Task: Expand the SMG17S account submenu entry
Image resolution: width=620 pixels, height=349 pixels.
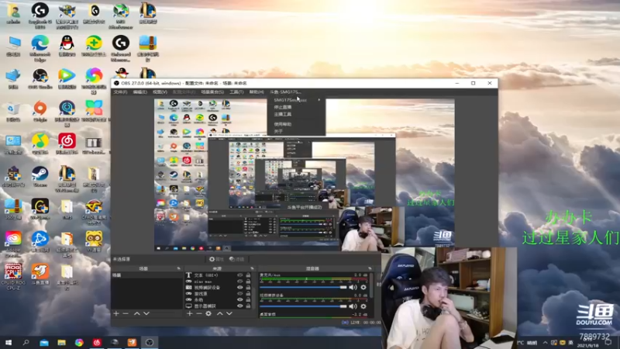Action: (x=297, y=100)
